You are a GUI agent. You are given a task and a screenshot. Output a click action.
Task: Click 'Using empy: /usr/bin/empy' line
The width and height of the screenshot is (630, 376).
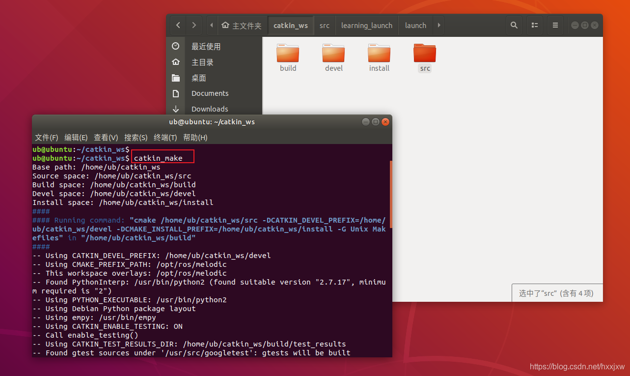coord(94,318)
